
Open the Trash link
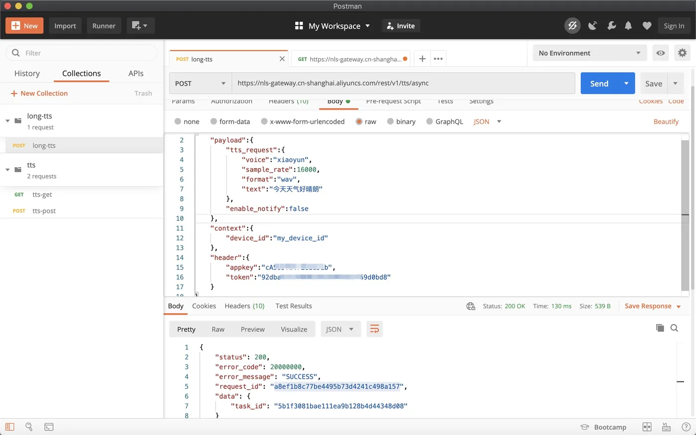pos(143,93)
